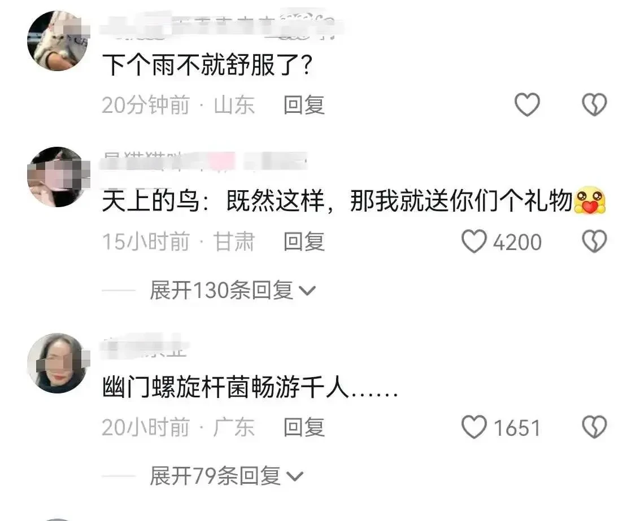Reply to the 甘肃 comment
The image size is (640, 521).
(304, 242)
